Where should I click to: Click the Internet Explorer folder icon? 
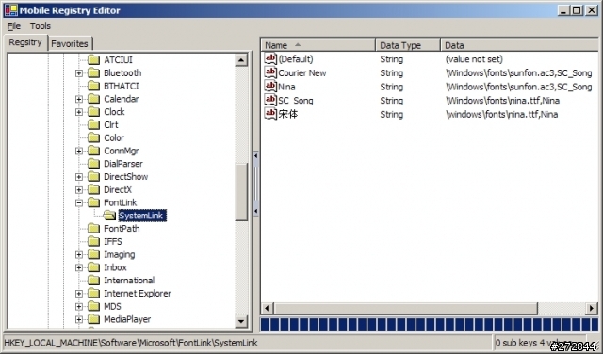(93, 293)
